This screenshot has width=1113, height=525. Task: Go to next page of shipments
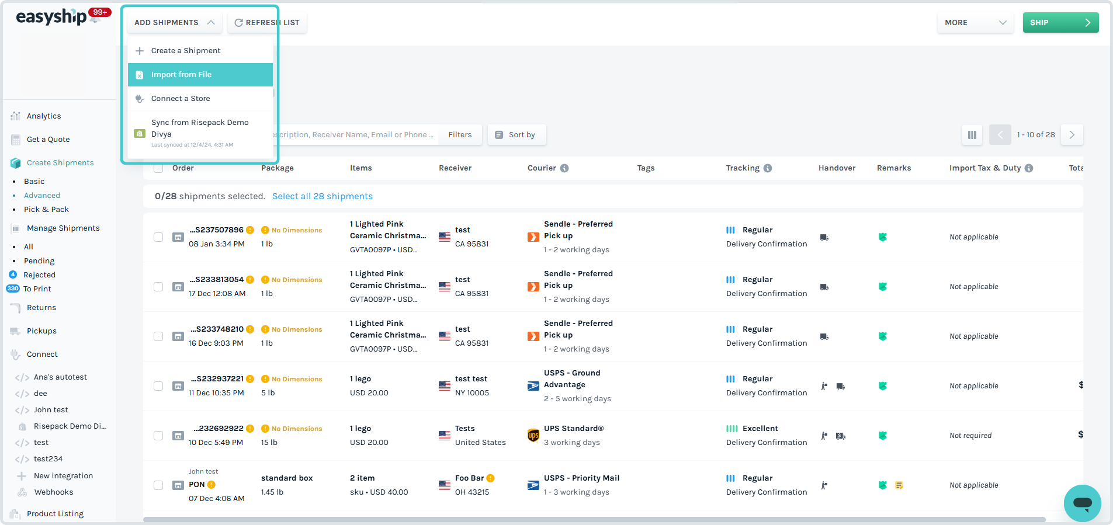(1072, 135)
